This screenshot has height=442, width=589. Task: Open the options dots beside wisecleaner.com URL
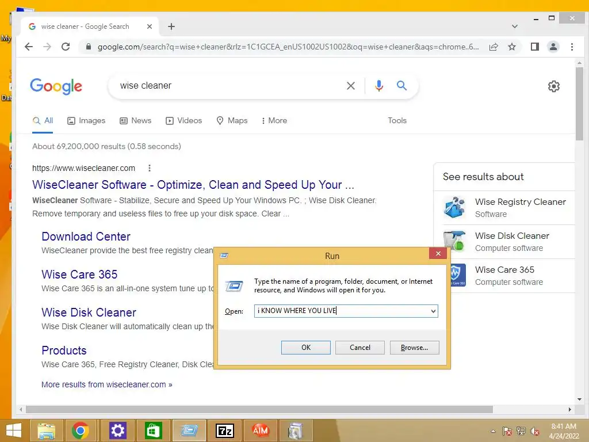click(x=150, y=168)
